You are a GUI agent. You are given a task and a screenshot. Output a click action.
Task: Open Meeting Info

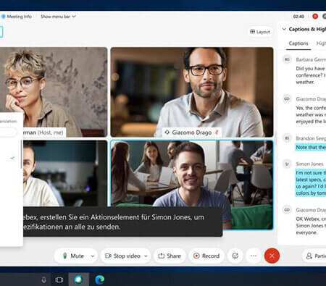tap(17, 17)
